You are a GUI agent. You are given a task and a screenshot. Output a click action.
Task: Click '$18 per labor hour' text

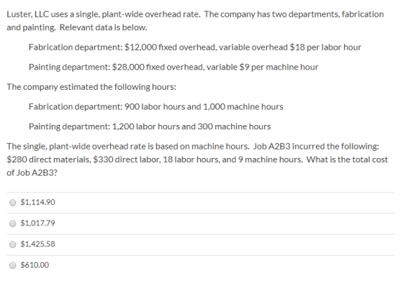click(325, 47)
